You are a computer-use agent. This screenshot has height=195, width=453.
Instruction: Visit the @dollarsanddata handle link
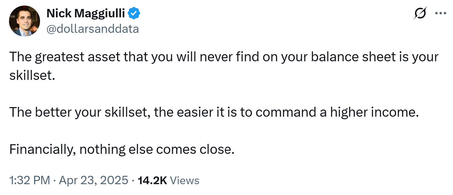92,29
